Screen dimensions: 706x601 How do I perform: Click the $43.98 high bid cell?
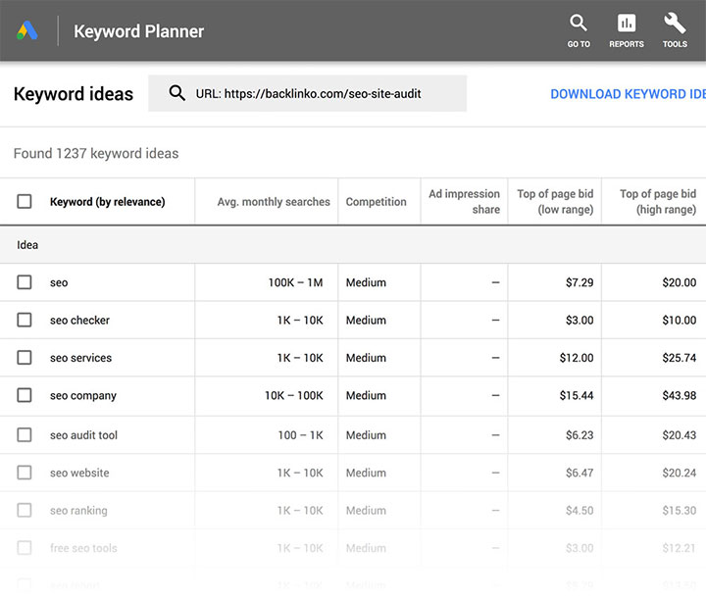pyautogui.click(x=679, y=396)
